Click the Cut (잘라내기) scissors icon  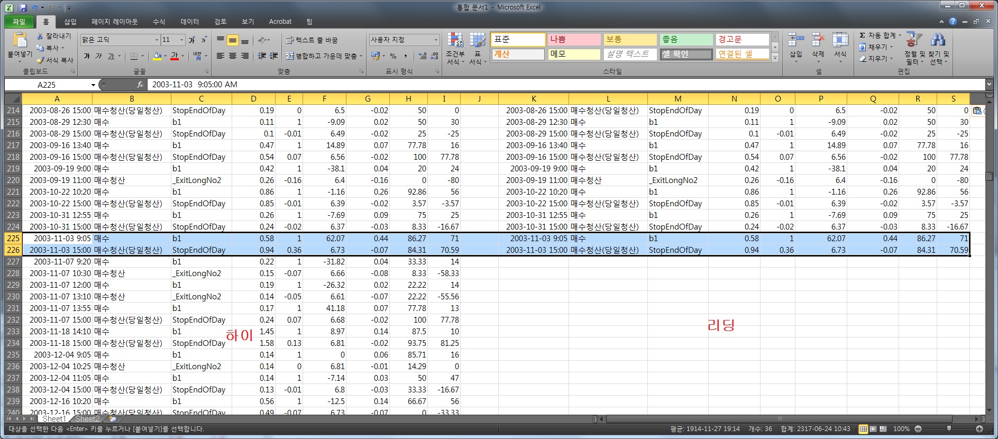coord(40,36)
